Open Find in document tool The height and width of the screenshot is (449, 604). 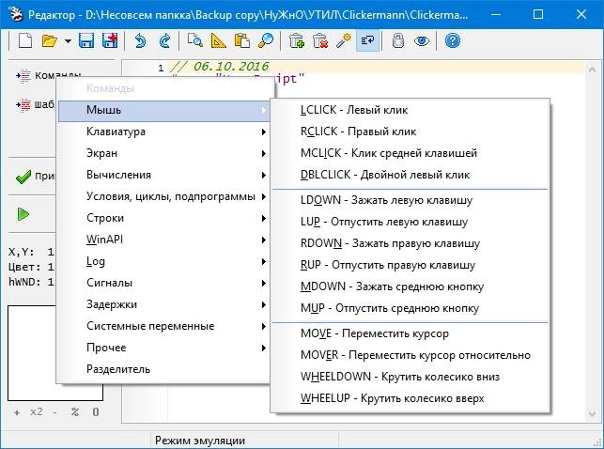[195, 40]
